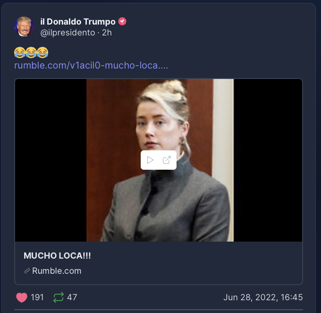Open the Rumble.com source label

pos(57,271)
